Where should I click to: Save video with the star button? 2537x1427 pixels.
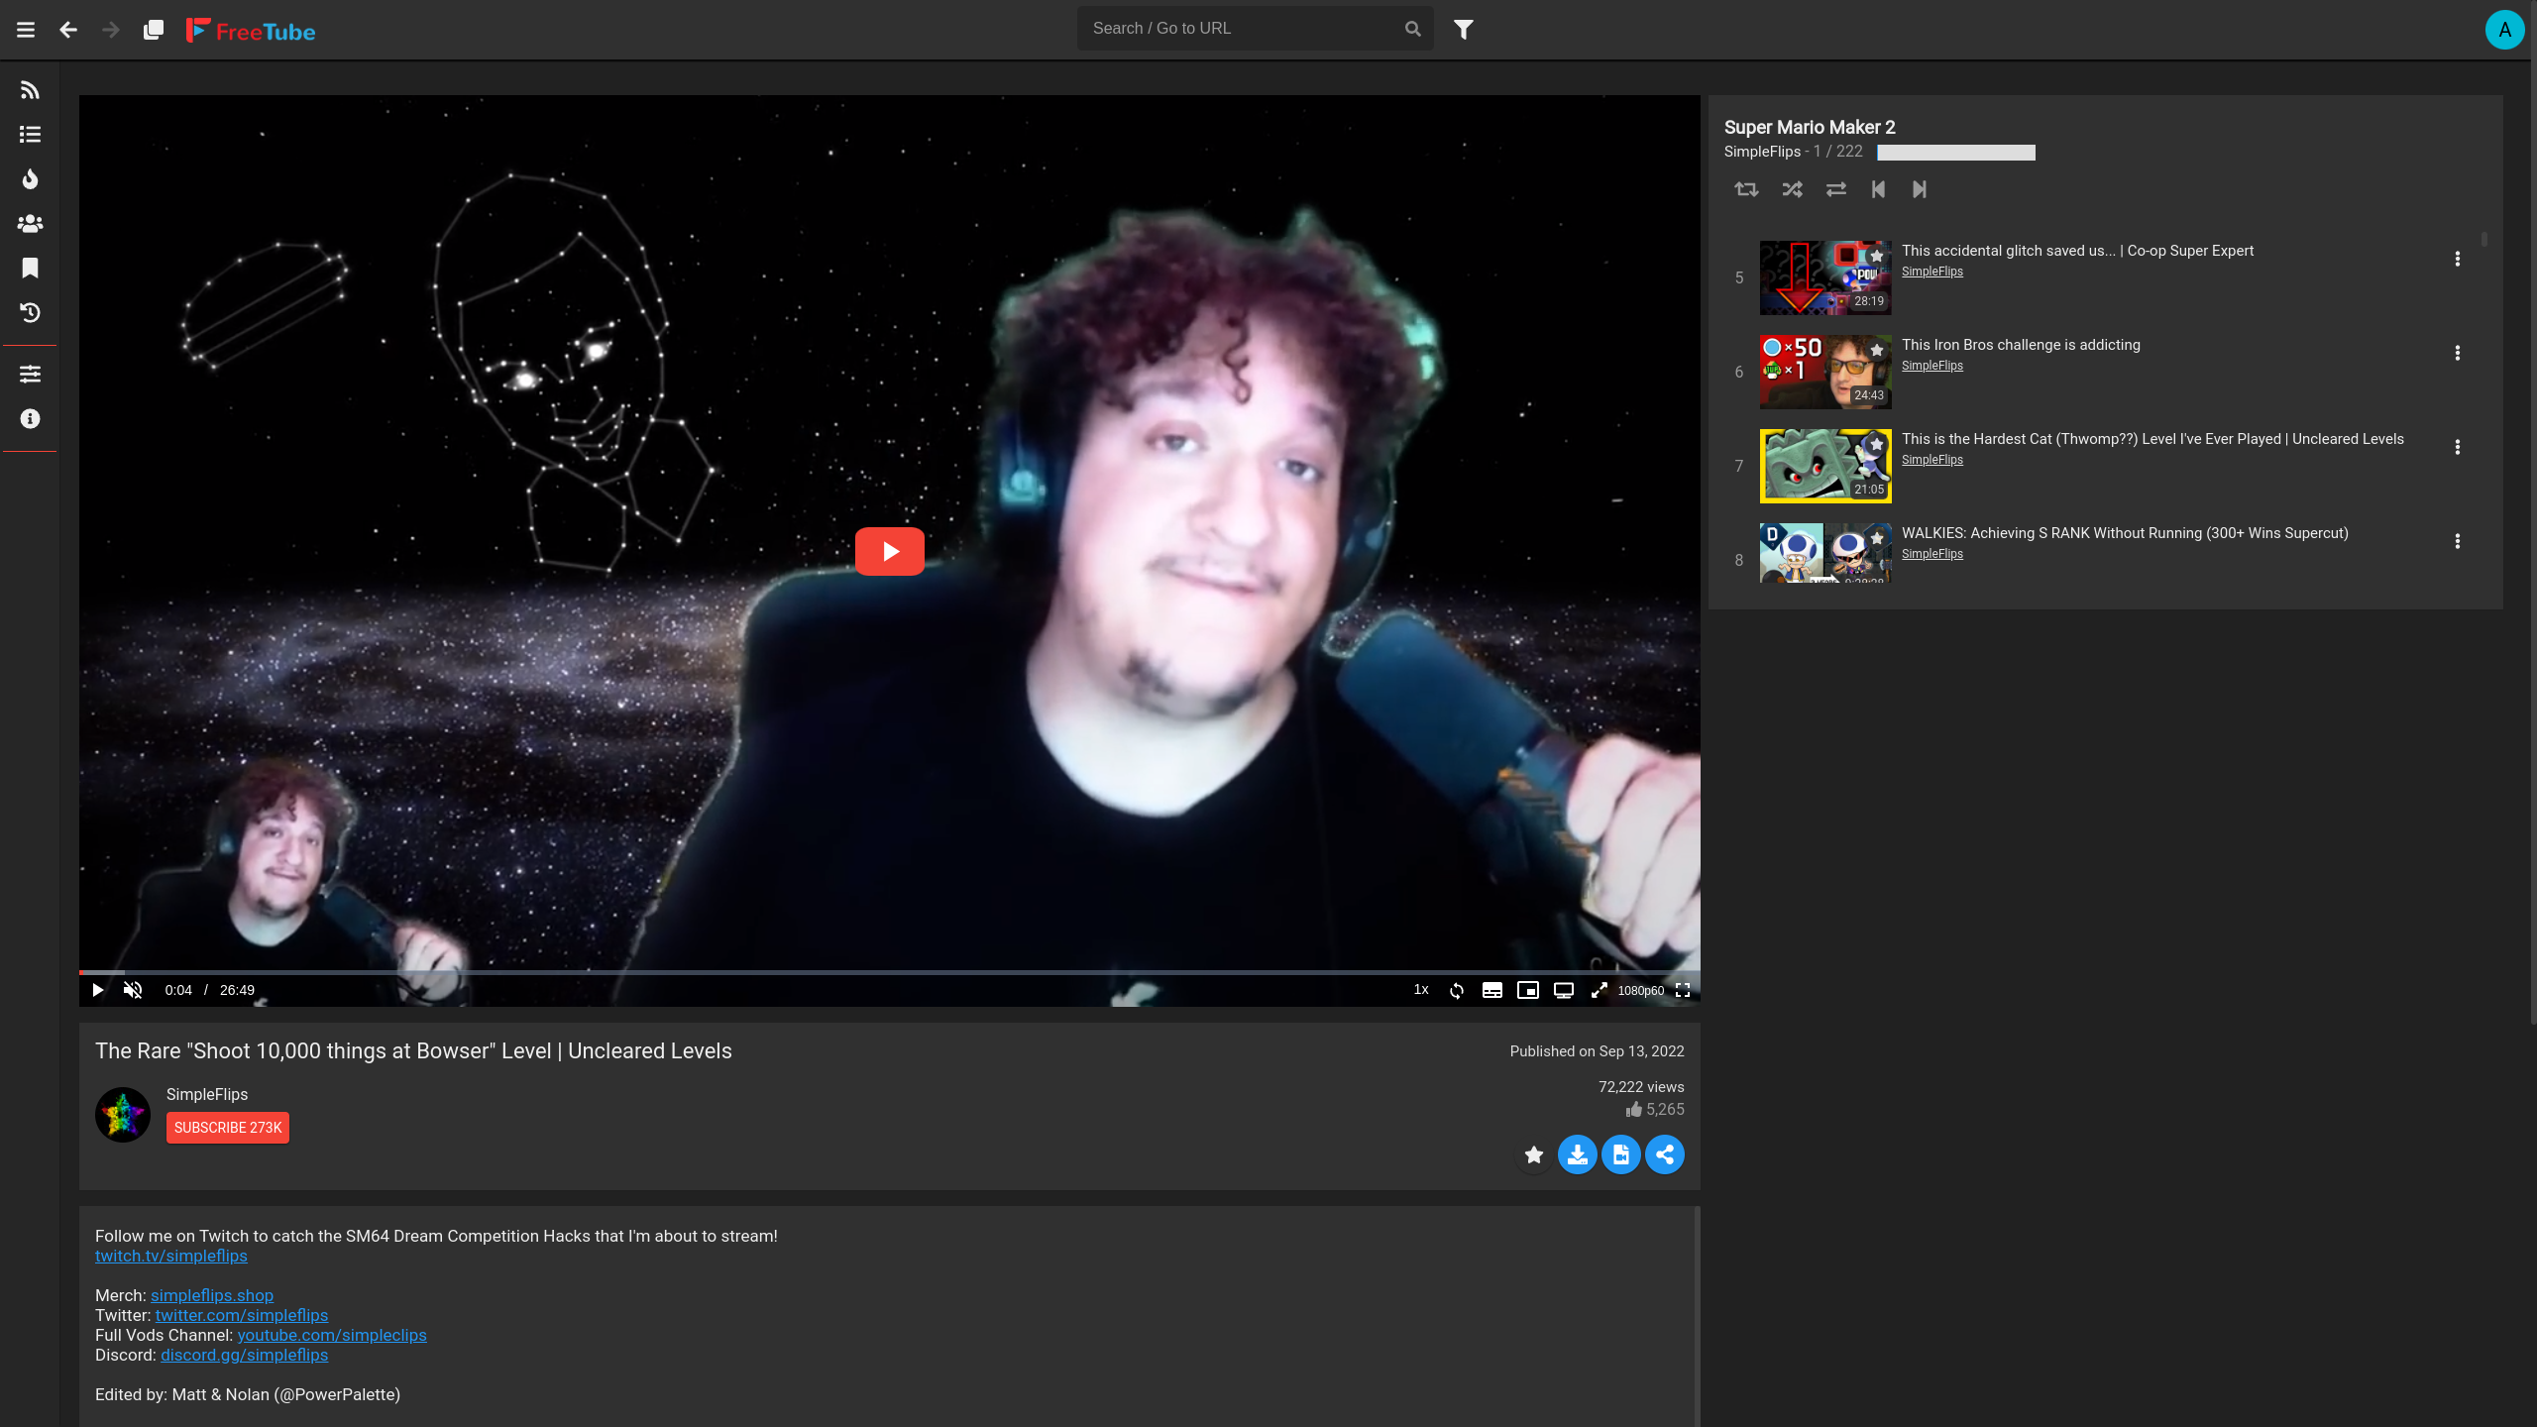[1534, 1154]
